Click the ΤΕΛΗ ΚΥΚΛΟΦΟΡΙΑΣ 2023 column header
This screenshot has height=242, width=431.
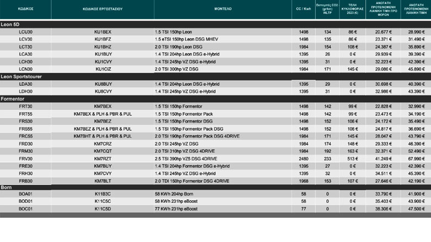click(x=352, y=9)
